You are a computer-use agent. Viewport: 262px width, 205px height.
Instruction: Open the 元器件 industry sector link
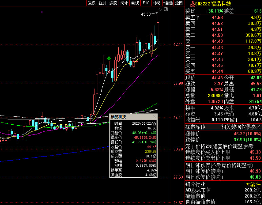click(253, 184)
